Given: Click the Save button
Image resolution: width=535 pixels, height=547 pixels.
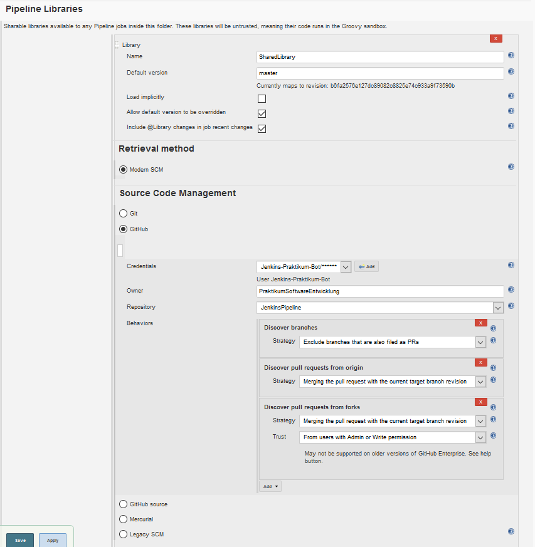Looking at the screenshot, I should (x=19, y=539).
